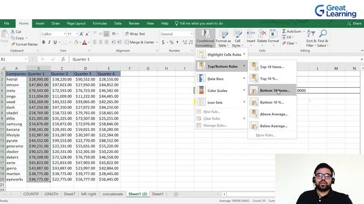Open Find & Select magnifier
Image resolution: width=364 pixels, height=204 pixels.
pyautogui.click(x=323, y=39)
